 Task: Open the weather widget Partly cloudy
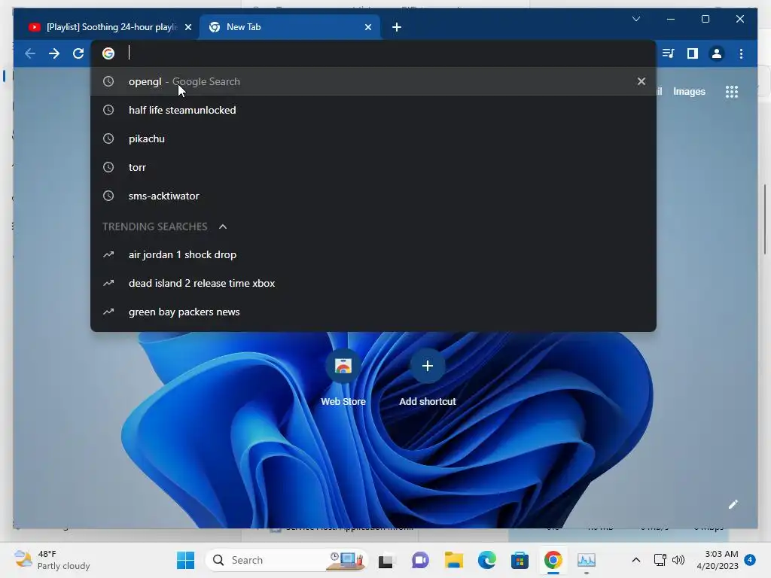click(53, 560)
